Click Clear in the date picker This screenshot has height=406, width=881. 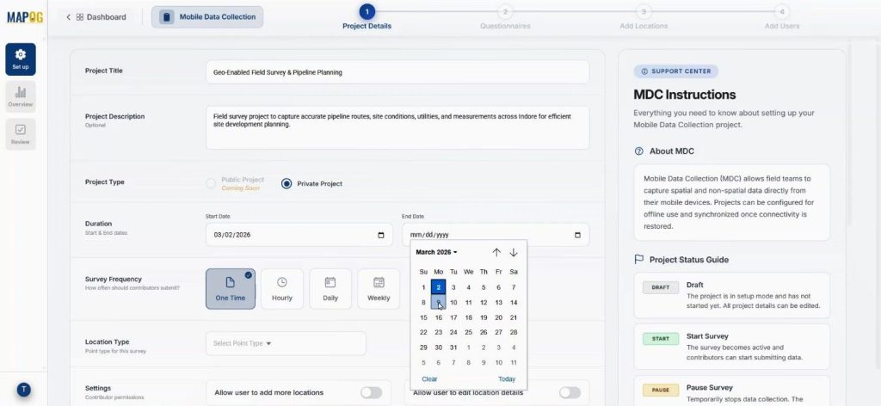pyautogui.click(x=429, y=379)
